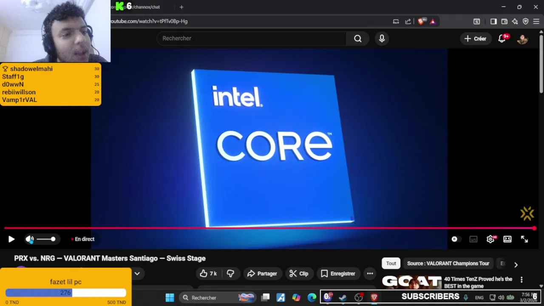The width and height of the screenshot is (544, 306).
Task: Open Copilot icon on taskbar
Action: coord(296,297)
